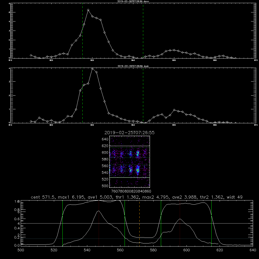Click the dawn plot title "2019-02-25T07:28:55 dawn"

[133, 1]
